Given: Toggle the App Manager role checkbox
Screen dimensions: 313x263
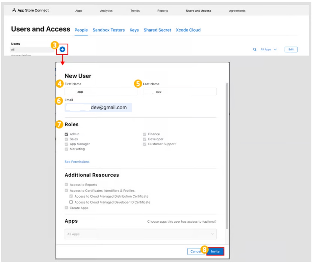Looking at the screenshot, I should 66,144.
